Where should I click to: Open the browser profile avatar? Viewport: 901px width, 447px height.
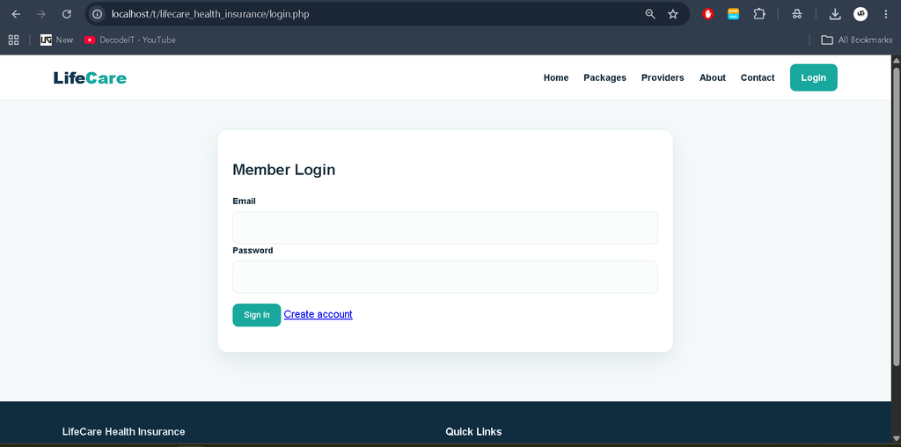[861, 14]
